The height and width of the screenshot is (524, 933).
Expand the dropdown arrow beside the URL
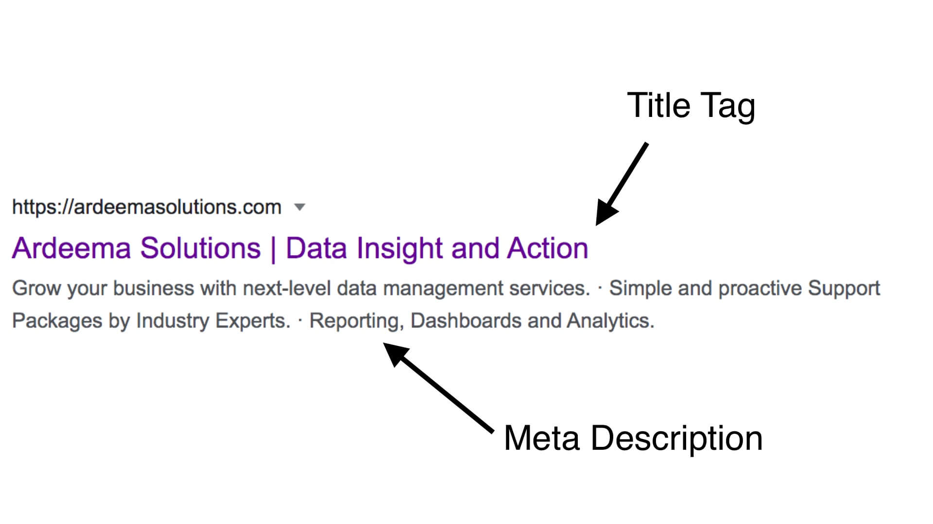point(300,208)
